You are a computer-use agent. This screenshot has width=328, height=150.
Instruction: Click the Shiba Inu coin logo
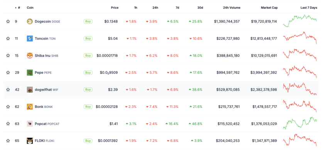(x=30, y=56)
